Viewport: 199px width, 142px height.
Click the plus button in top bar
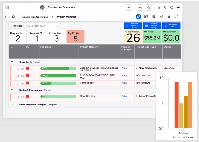point(129,7)
